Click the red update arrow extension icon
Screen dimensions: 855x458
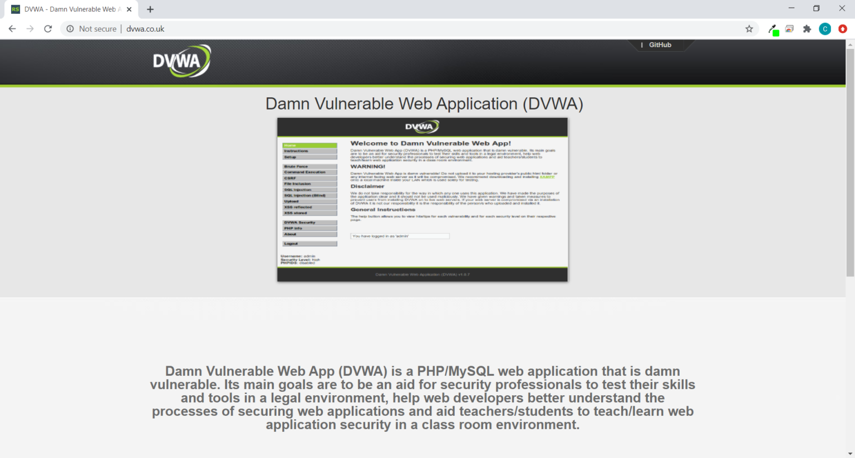843,28
